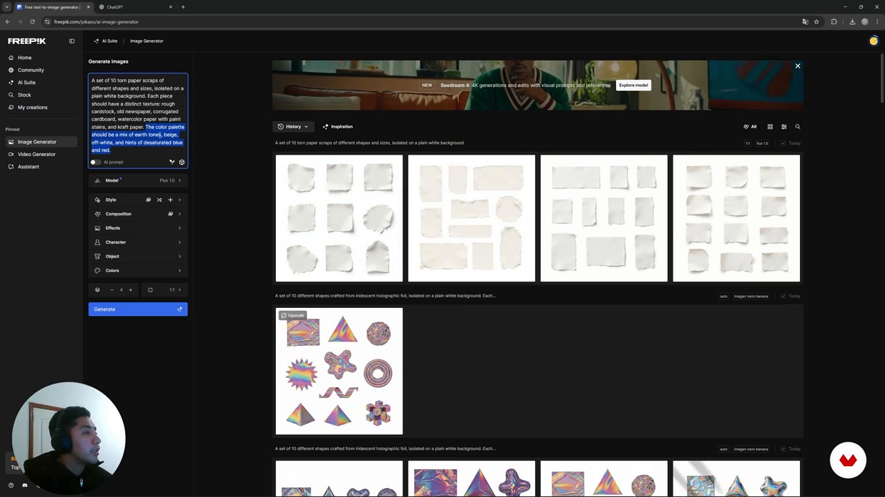This screenshot has height=497, width=885.
Task: Open browser extensions puzzle icon
Action: pos(834,21)
